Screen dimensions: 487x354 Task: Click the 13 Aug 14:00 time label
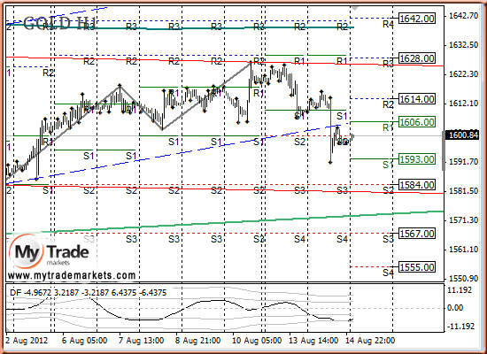(313, 341)
